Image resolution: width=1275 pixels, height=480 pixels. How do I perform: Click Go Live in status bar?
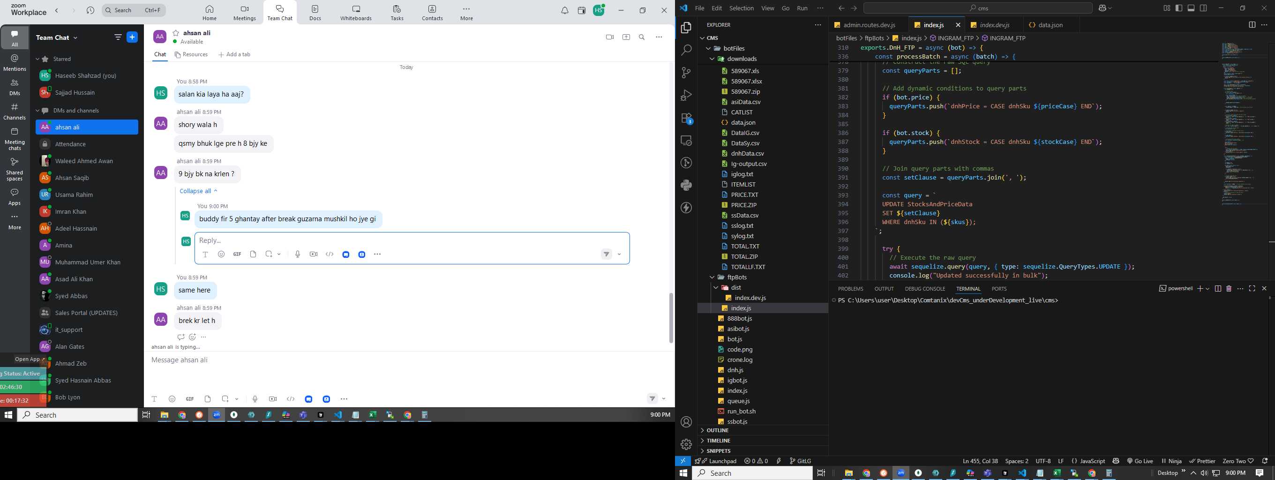click(x=1140, y=461)
